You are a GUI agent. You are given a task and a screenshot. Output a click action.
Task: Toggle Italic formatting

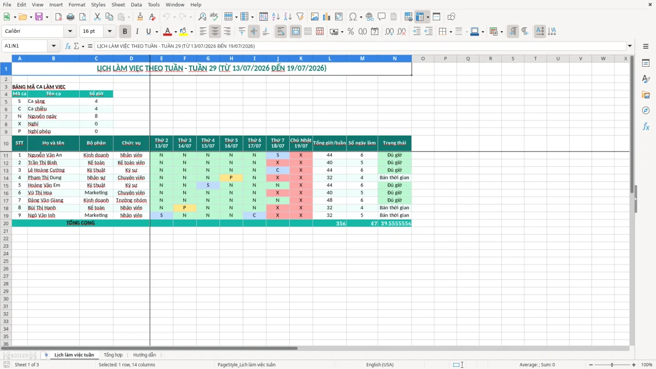click(137, 32)
